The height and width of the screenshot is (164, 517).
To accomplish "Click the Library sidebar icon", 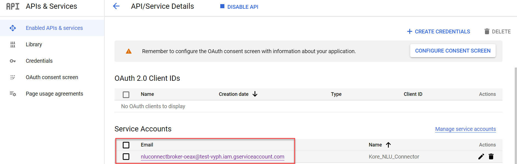I will click(13, 44).
